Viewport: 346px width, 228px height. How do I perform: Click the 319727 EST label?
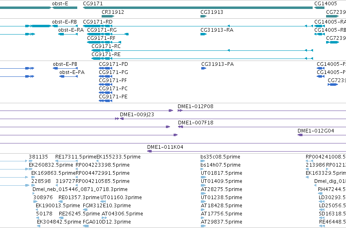point(65,181)
